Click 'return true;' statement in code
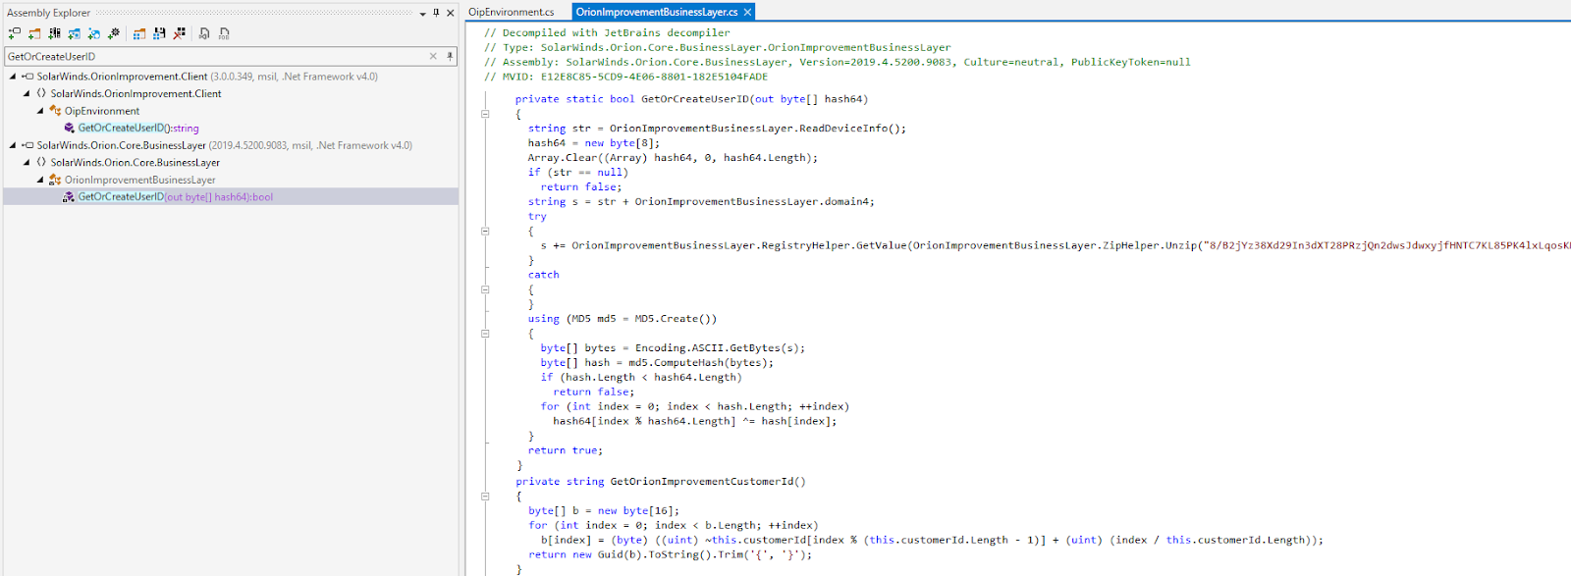Screen dimensions: 1571x576 [x=566, y=451]
